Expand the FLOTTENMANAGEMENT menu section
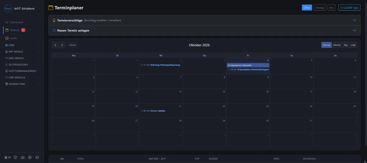Screen dimensions: 367x163 coord(22,71)
